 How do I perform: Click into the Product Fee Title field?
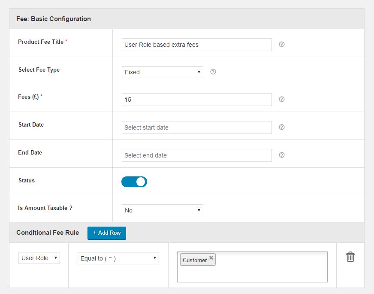(x=196, y=45)
